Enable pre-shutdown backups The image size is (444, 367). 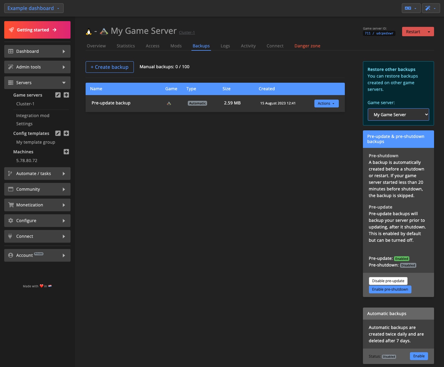390,289
